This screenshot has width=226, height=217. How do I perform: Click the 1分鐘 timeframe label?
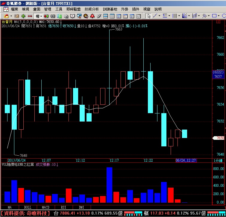pyautogui.click(x=218, y=160)
